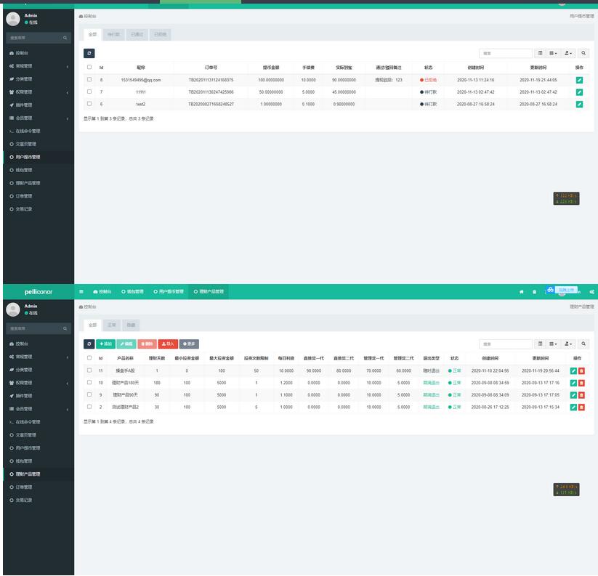Click the orange 导入 button
Viewport: 598px width, 576px height.
pyautogui.click(x=168, y=344)
